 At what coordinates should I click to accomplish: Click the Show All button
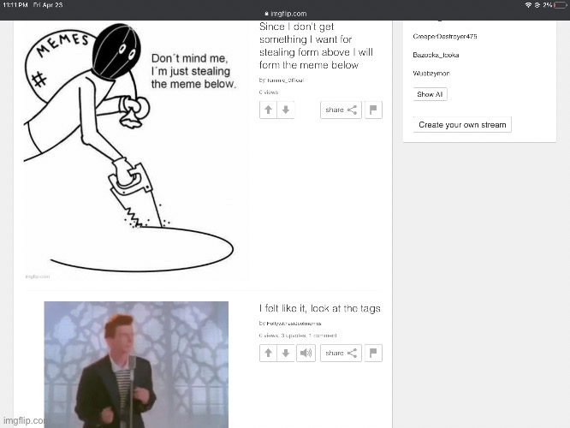click(x=430, y=94)
